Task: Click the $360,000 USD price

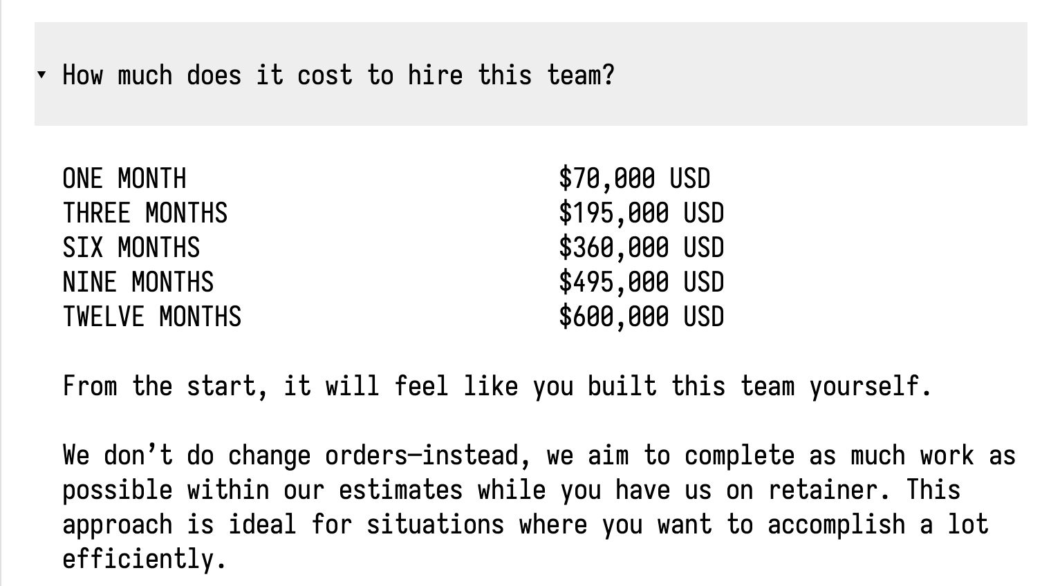Action: pos(641,247)
